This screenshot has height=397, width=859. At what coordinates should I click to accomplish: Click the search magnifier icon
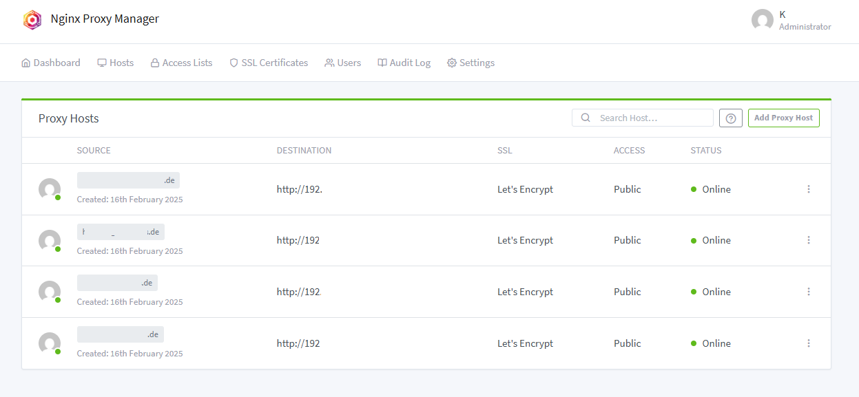[x=586, y=118]
